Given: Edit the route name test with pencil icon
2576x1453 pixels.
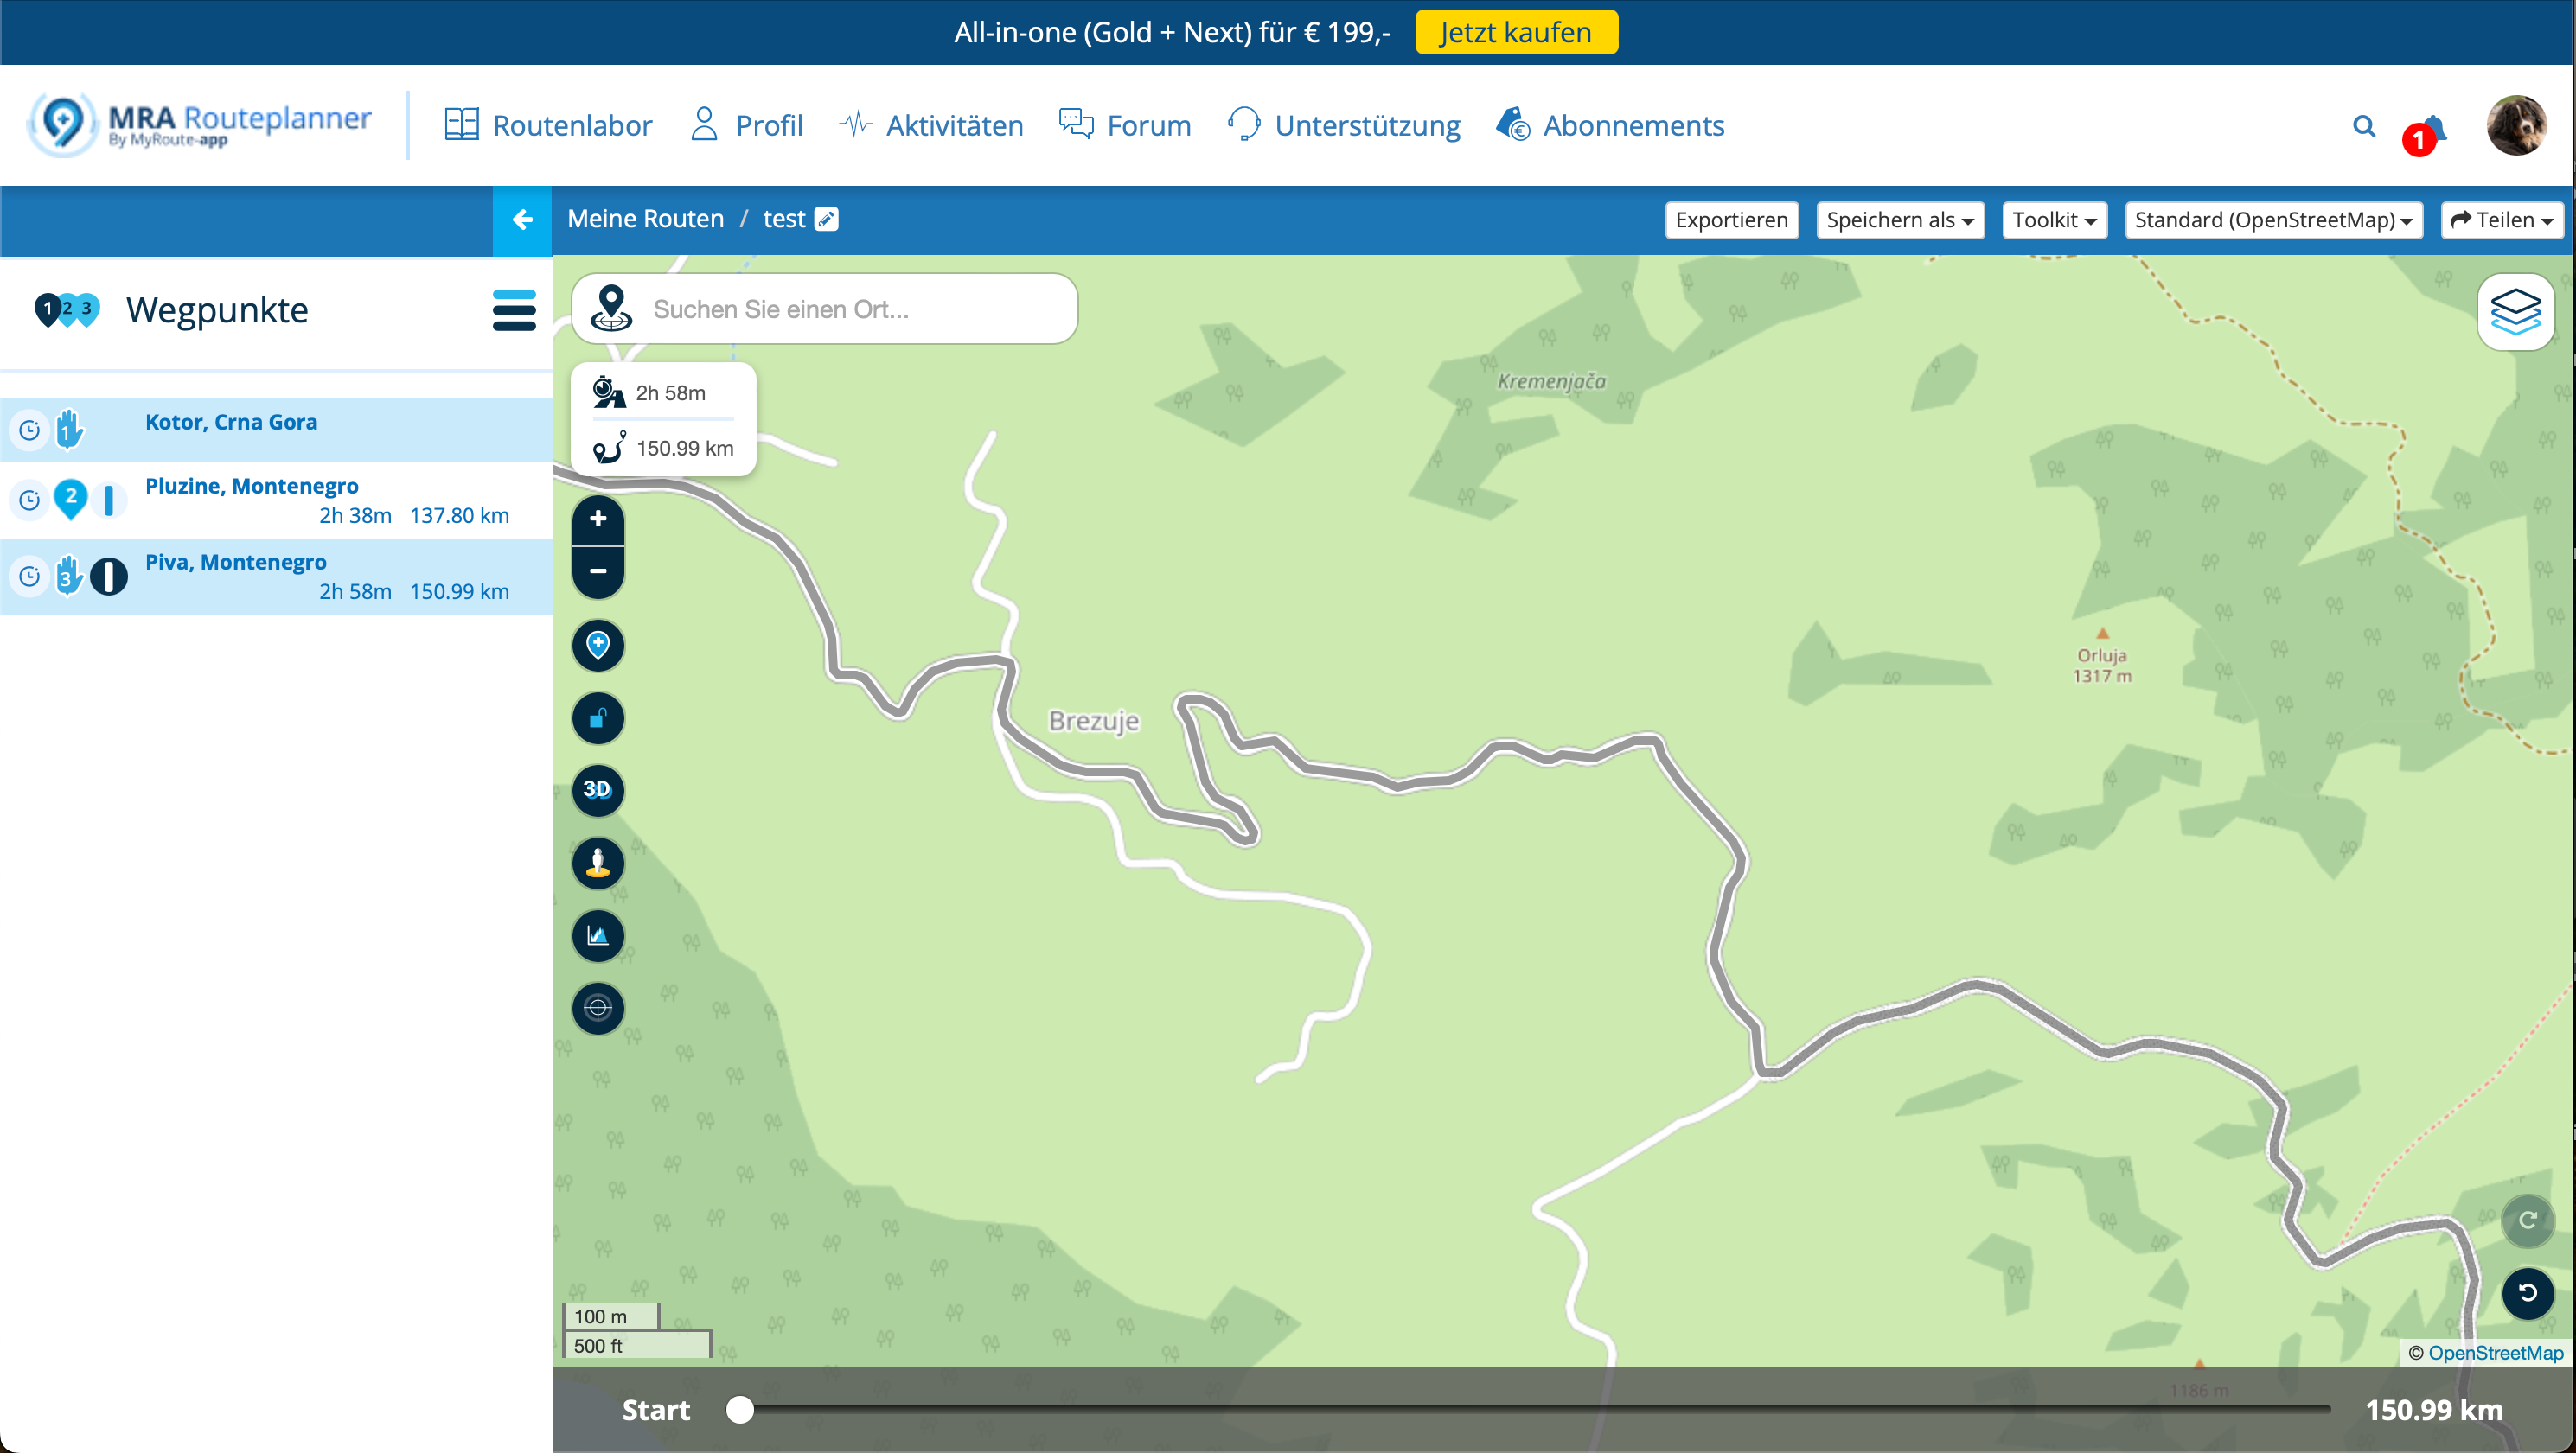Looking at the screenshot, I should point(827,219).
